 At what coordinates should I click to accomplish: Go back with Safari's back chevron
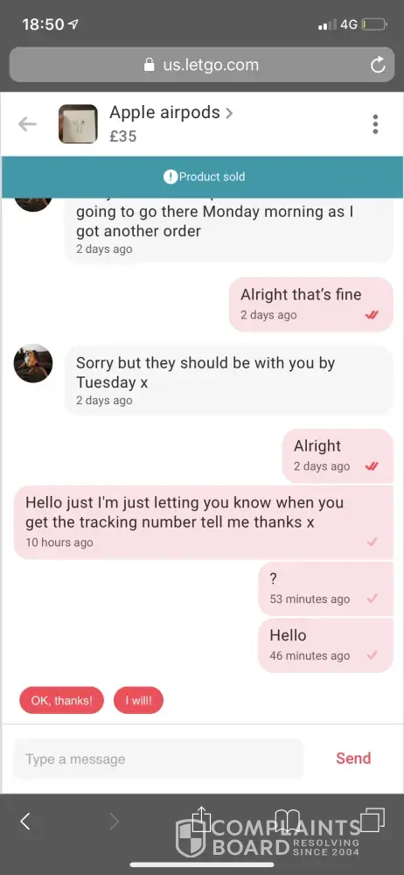pos(24,821)
